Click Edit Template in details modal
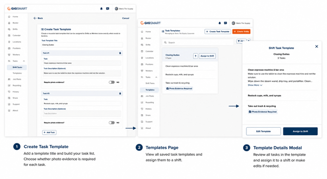 (x=264, y=131)
